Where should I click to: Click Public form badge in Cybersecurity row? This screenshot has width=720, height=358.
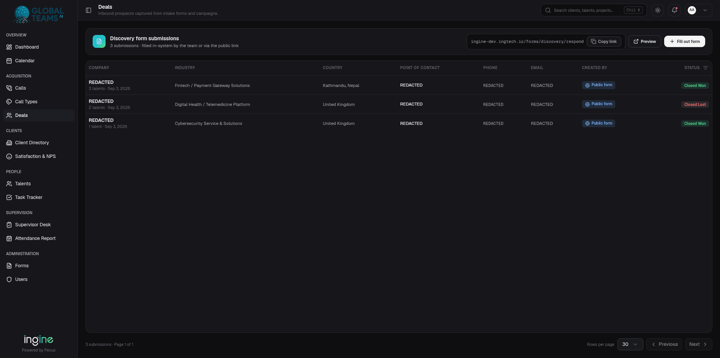pos(598,123)
